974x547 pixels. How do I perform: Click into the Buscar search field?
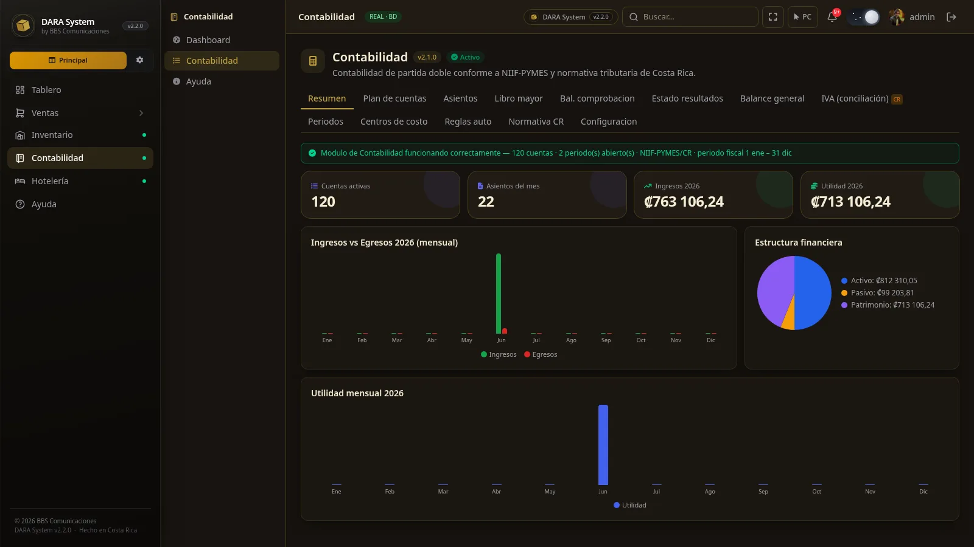click(x=690, y=17)
